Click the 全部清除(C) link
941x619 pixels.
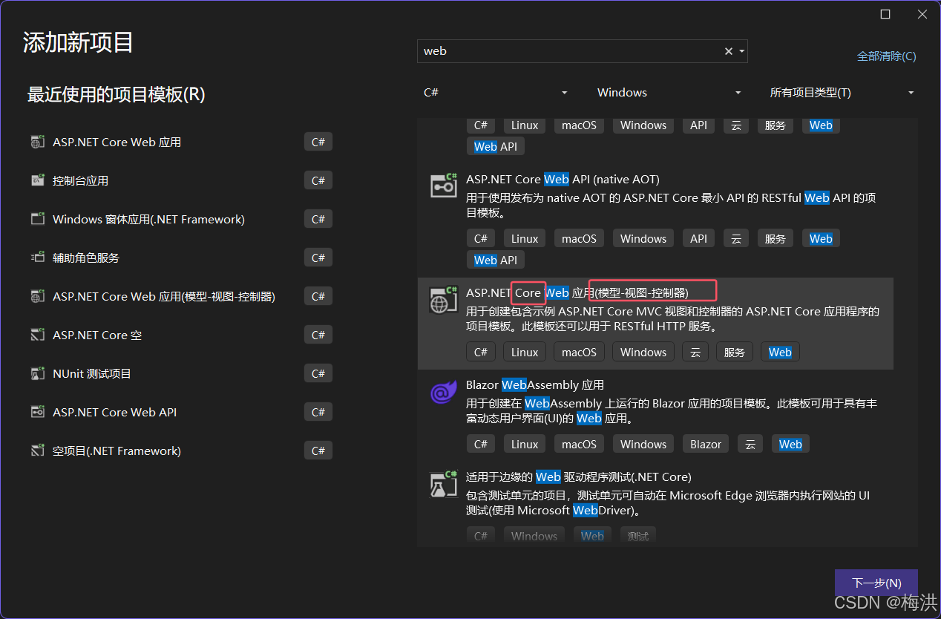pos(886,56)
